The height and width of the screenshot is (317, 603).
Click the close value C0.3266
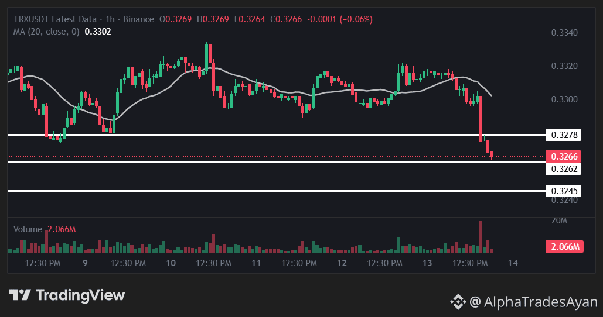pos(286,19)
